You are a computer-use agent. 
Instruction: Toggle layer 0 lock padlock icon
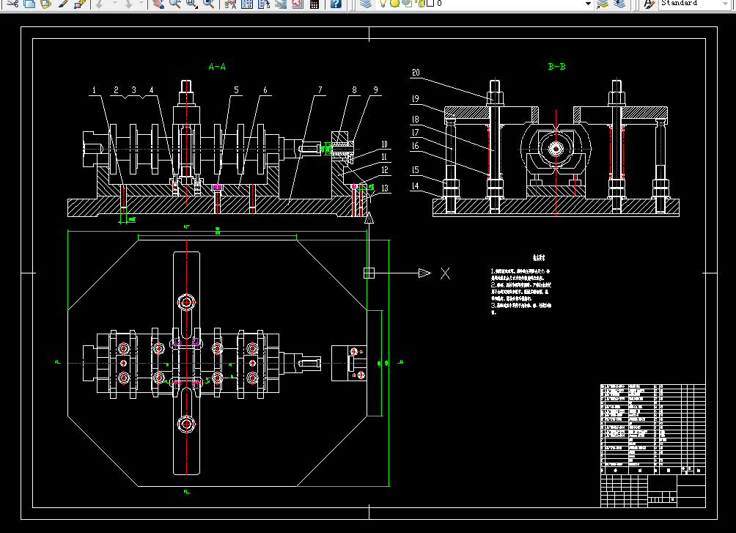click(419, 4)
